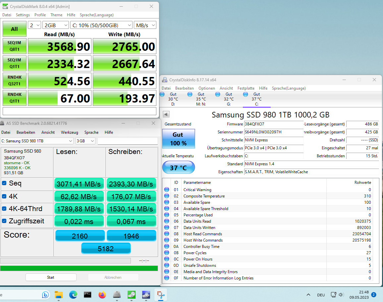
Task: Click the CrystalDiskMark comment field below results
Action: 80,111
